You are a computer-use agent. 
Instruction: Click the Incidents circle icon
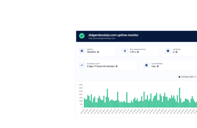tap(168, 51)
